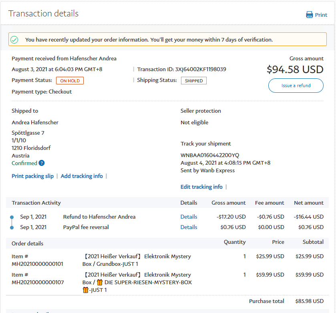View Details for PayPal fee reversal

pyautogui.click(x=189, y=227)
